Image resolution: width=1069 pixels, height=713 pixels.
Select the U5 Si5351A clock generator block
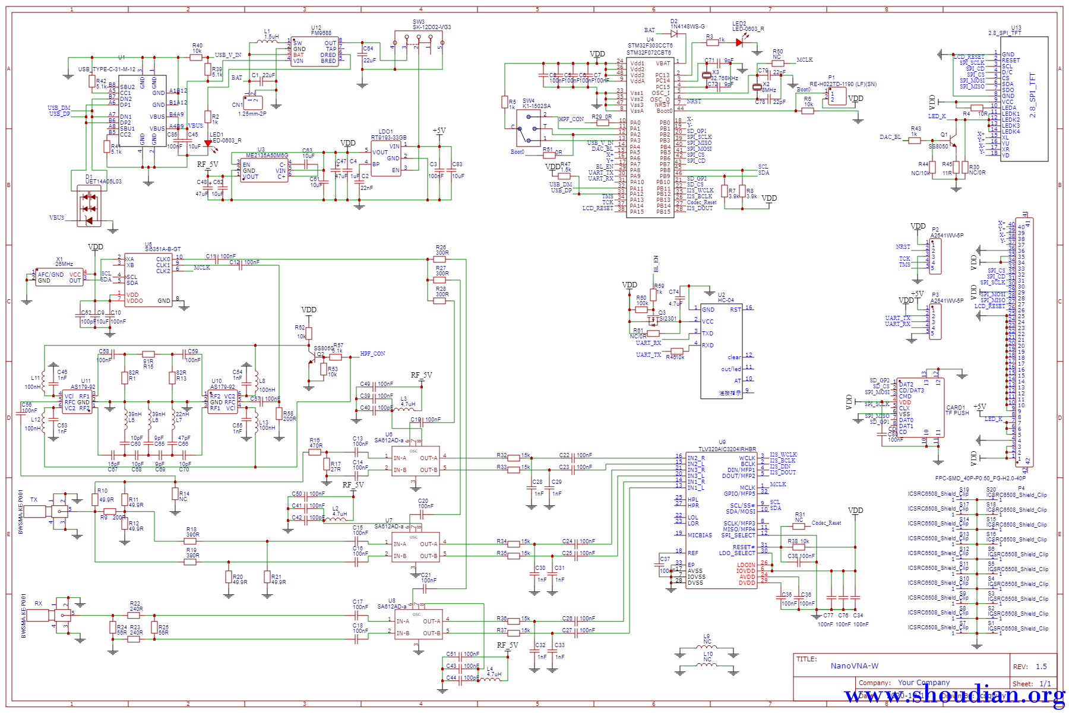148,280
